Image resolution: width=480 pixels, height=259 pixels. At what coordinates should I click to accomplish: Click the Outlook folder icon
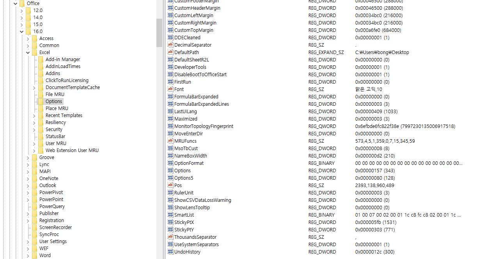click(34, 185)
